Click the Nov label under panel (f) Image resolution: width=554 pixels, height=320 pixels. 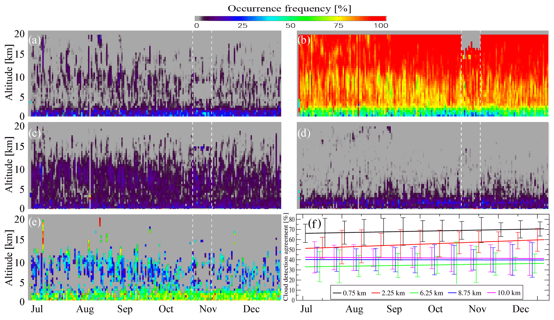coord(477,309)
